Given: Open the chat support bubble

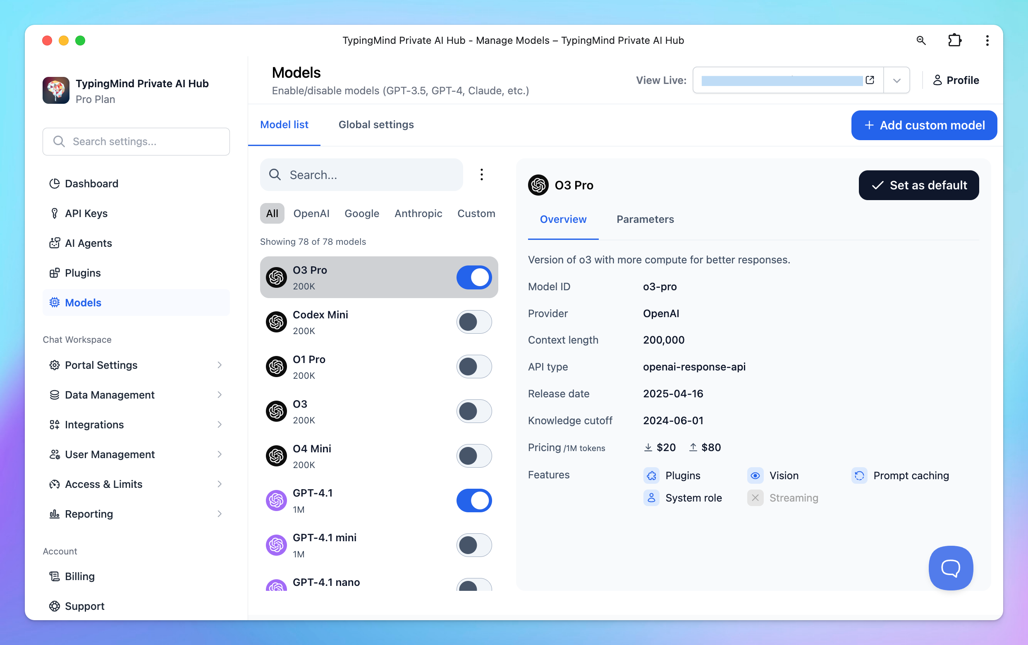Looking at the screenshot, I should coord(951,568).
